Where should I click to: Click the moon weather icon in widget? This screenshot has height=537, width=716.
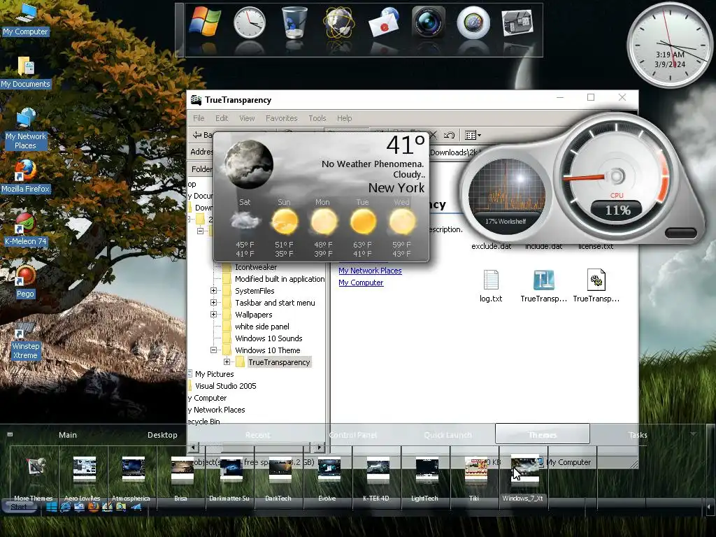(x=248, y=164)
